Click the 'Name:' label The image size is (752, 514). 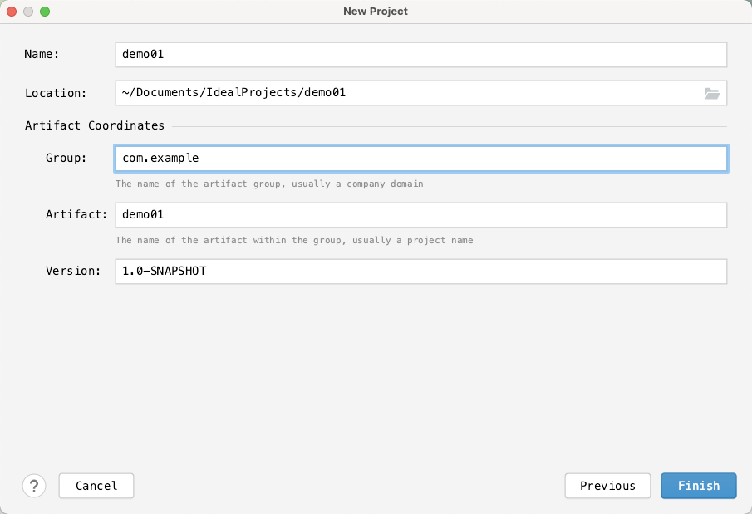pos(42,54)
